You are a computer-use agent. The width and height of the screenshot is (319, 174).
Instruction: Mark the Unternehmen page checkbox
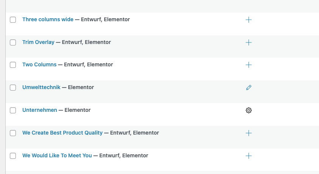13,110
